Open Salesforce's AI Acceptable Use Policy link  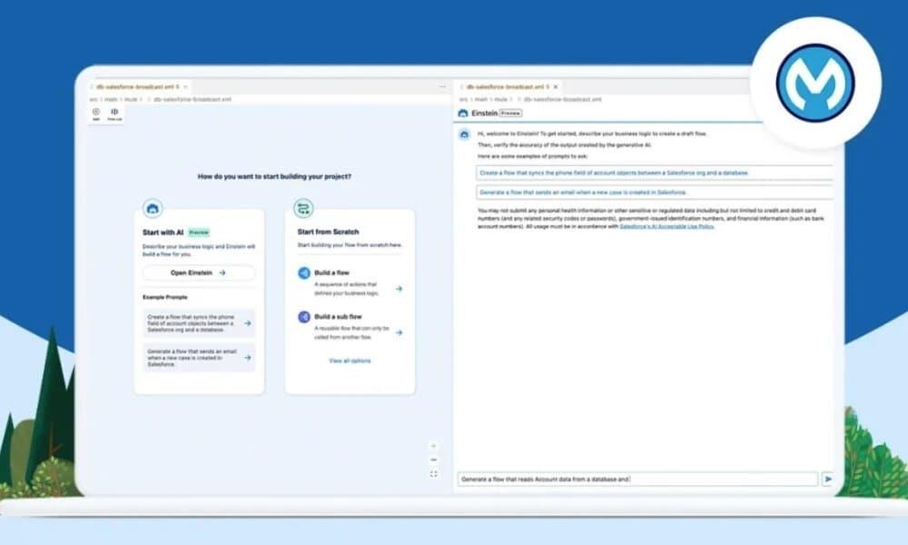click(667, 226)
